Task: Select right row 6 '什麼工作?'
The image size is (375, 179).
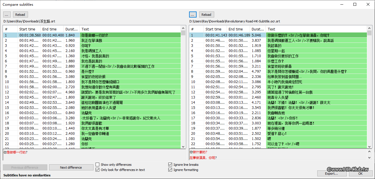Action: (278, 61)
